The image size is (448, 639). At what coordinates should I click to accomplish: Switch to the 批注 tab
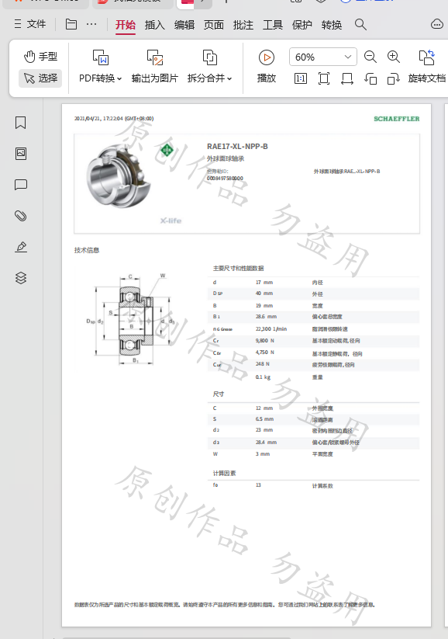[243, 25]
